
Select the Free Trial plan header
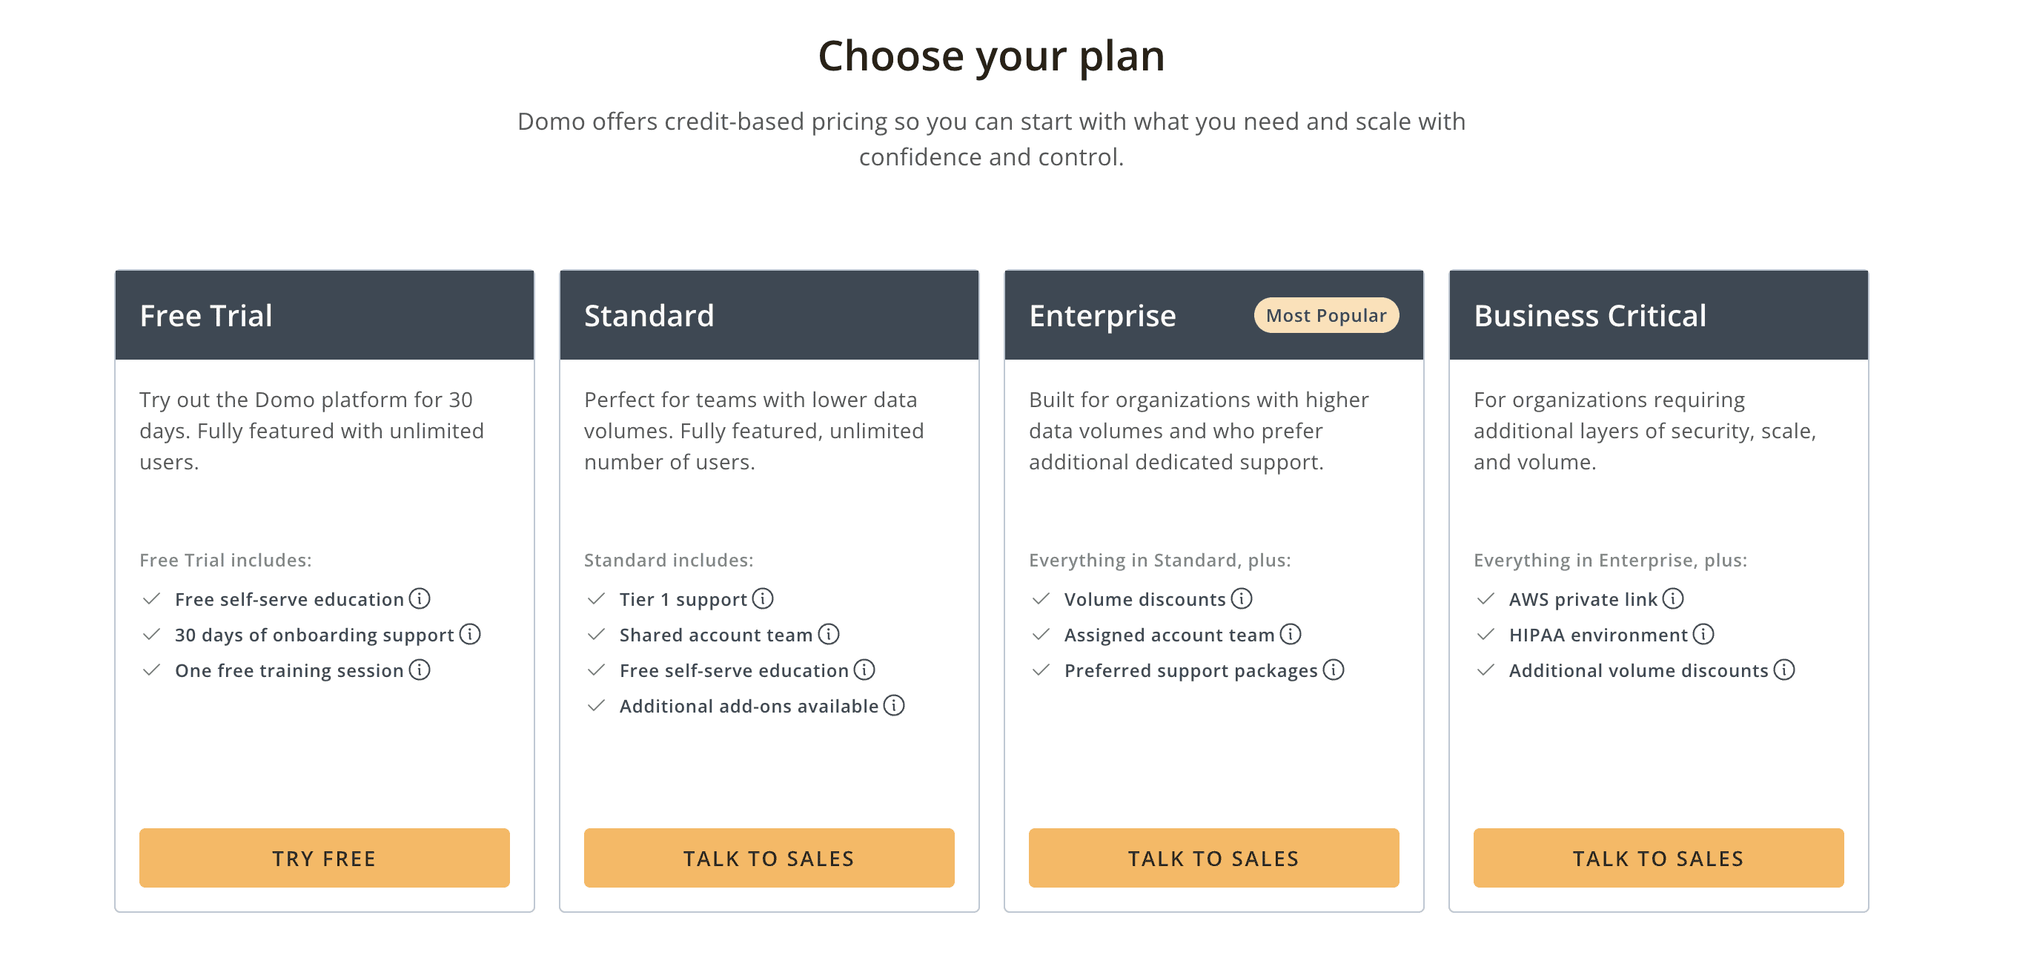(x=324, y=316)
